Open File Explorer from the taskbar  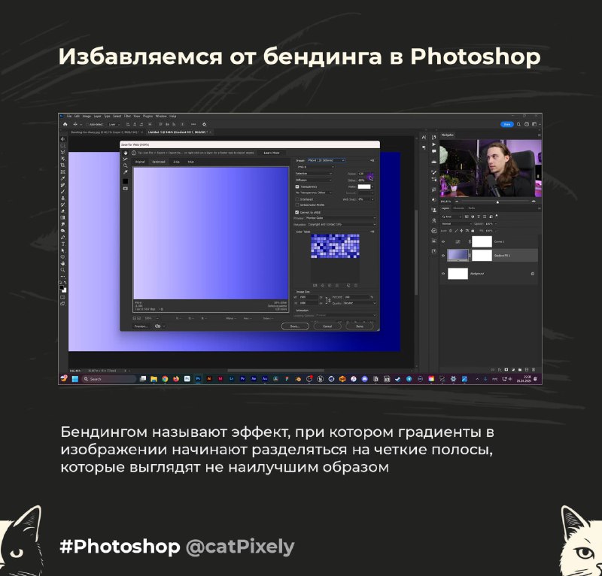154,379
